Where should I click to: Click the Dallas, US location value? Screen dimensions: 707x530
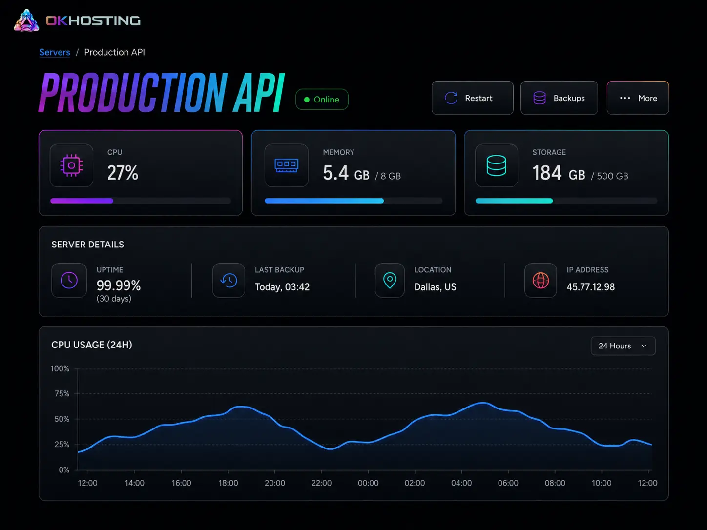pyautogui.click(x=435, y=287)
